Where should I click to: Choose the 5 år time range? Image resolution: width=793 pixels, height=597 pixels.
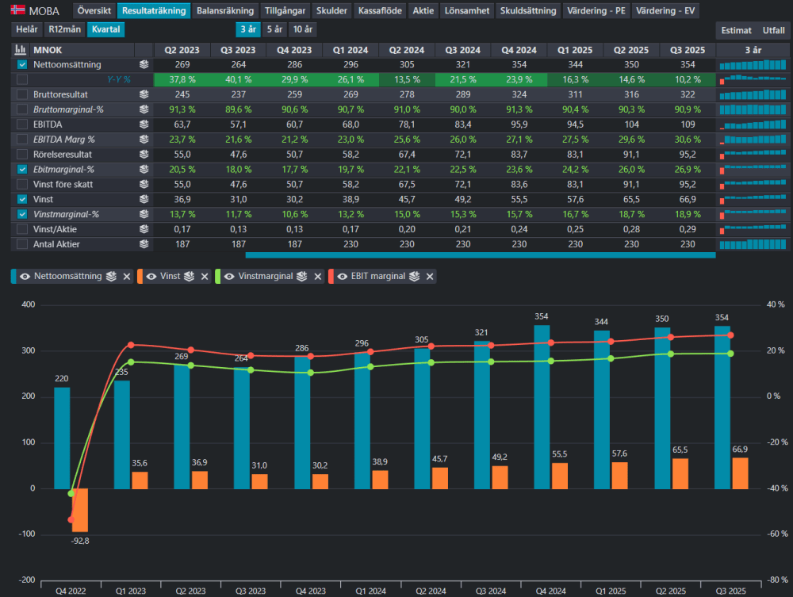pos(274,29)
